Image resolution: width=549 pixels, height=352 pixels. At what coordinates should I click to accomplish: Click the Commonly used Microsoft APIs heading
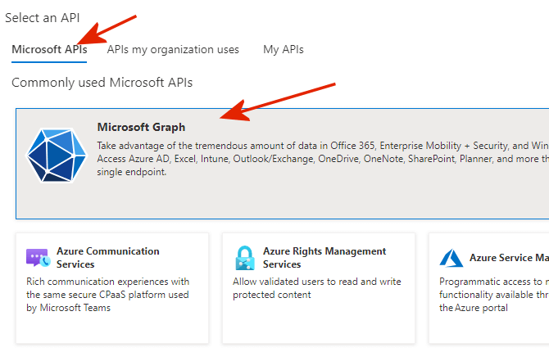[102, 83]
